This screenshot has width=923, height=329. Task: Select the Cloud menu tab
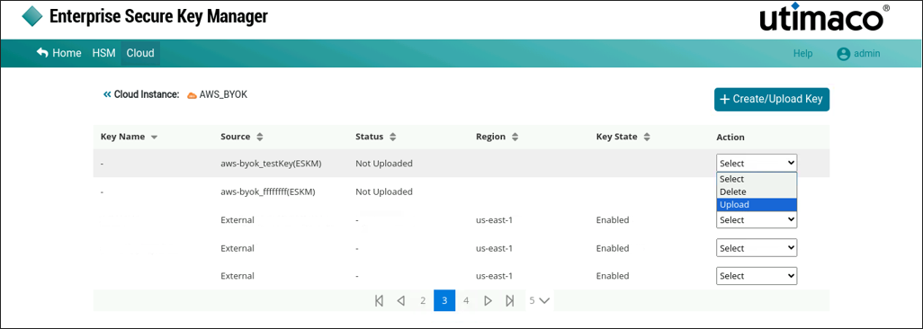click(140, 53)
